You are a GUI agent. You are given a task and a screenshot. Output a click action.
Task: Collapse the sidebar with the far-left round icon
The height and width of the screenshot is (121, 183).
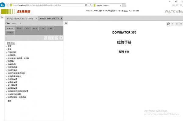coord(2,17)
